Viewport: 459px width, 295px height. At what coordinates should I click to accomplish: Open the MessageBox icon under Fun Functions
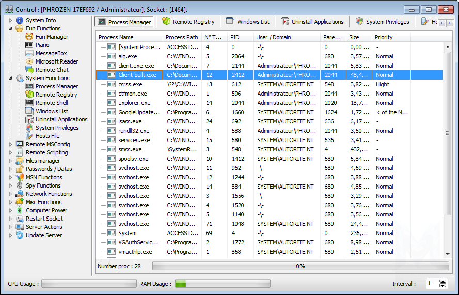click(x=29, y=53)
